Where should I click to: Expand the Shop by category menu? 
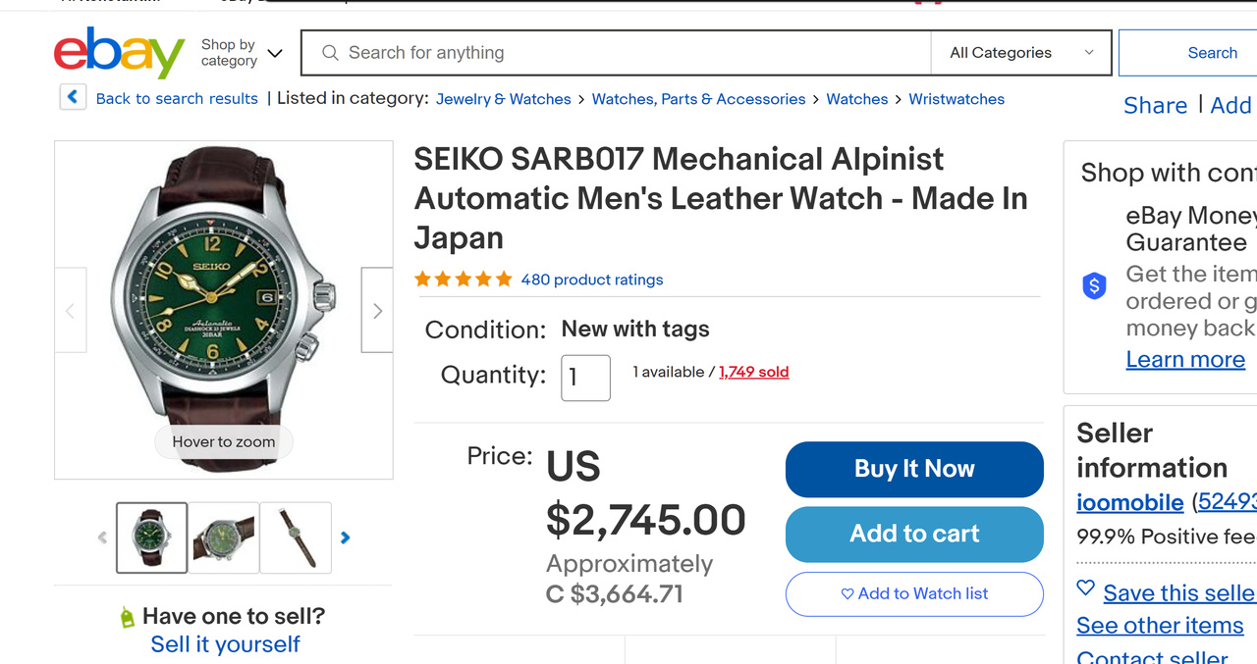tap(242, 53)
